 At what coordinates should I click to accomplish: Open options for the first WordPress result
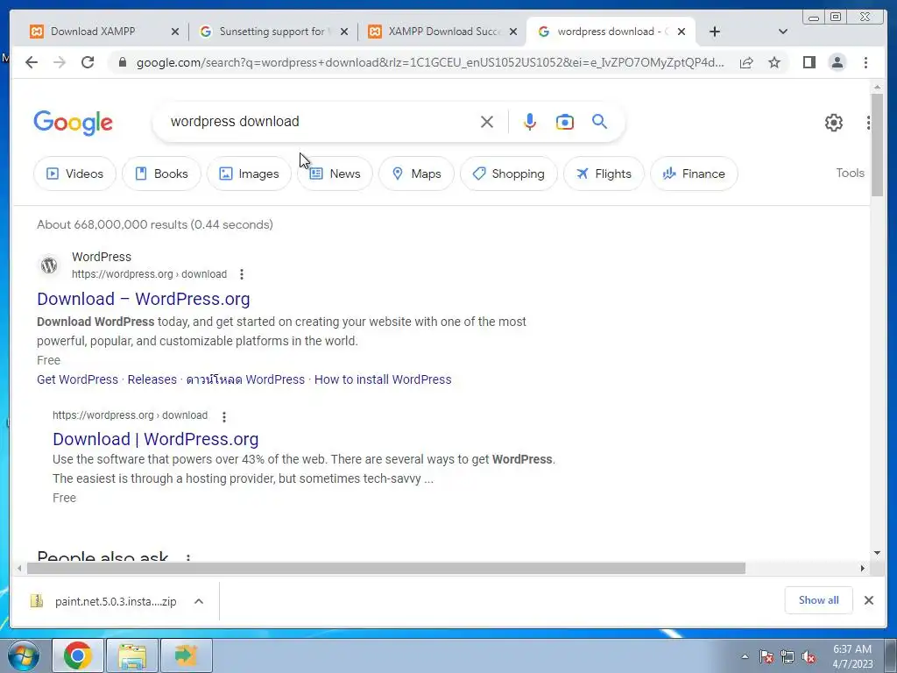pos(242,274)
